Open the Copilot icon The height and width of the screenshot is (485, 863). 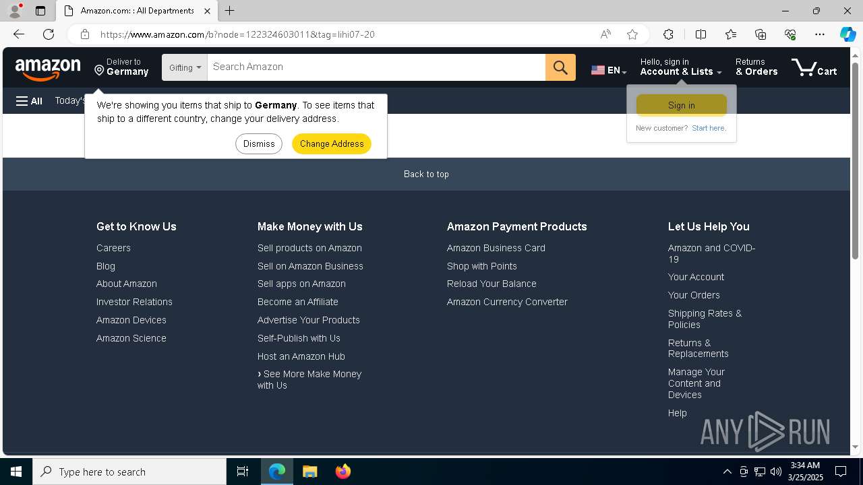pos(847,34)
